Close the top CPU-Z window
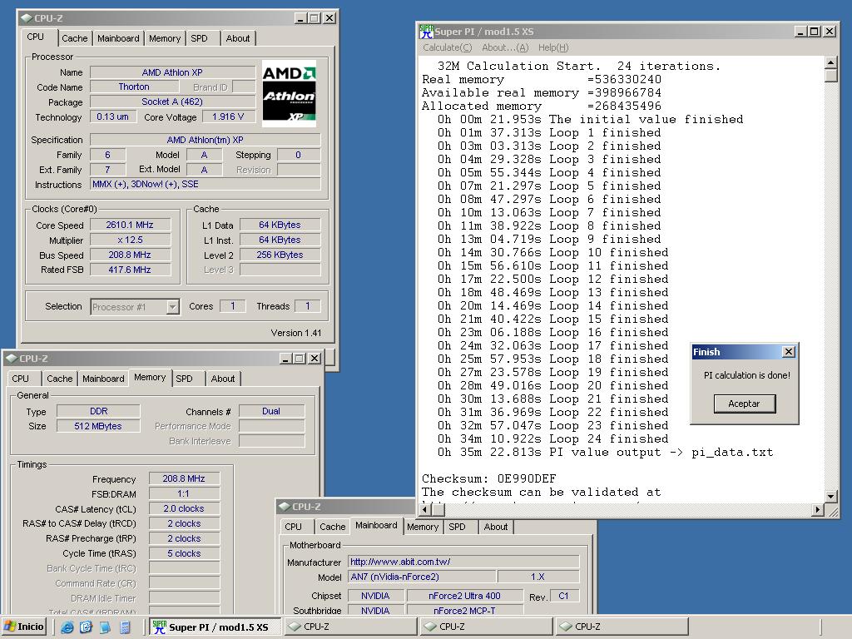Viewport: 852px width, 639px height. 329,18
